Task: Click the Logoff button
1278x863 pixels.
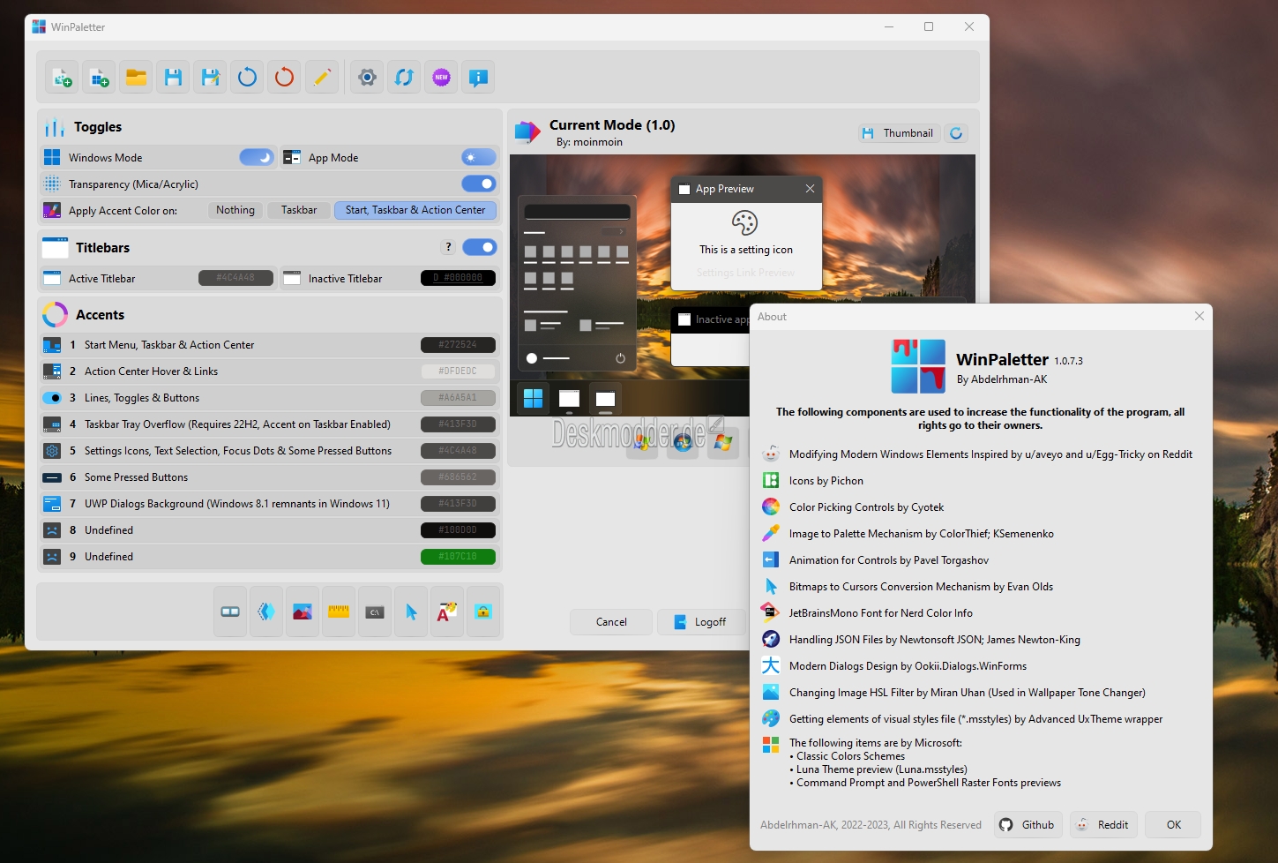Action: click(702, 622)
